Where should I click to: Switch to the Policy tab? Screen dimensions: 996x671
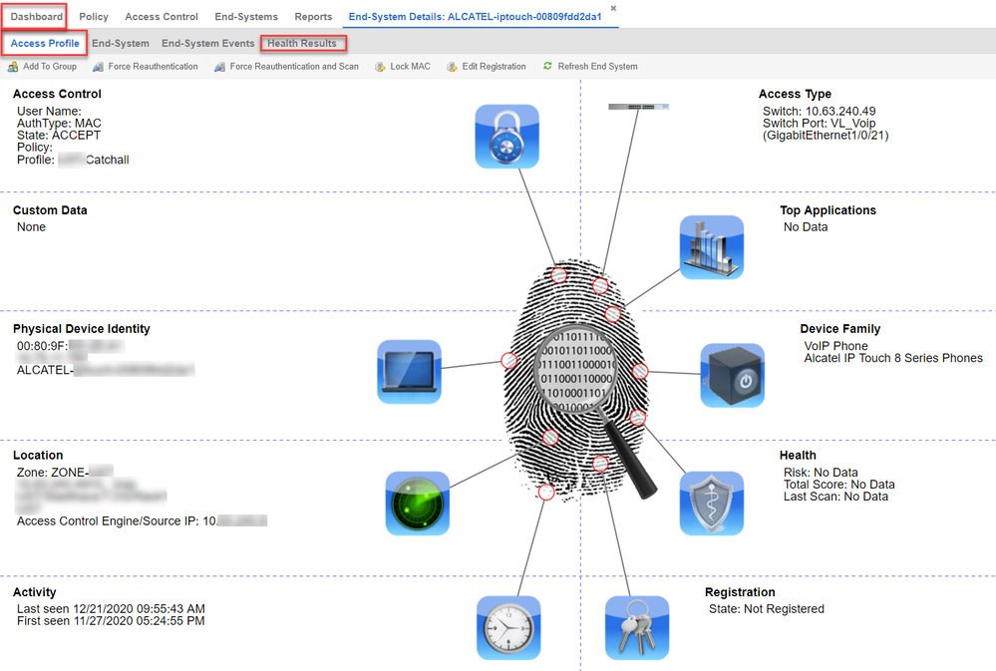coord(94,17)
